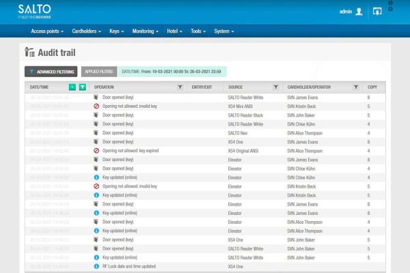Open the Source column filter

[275, 87]
